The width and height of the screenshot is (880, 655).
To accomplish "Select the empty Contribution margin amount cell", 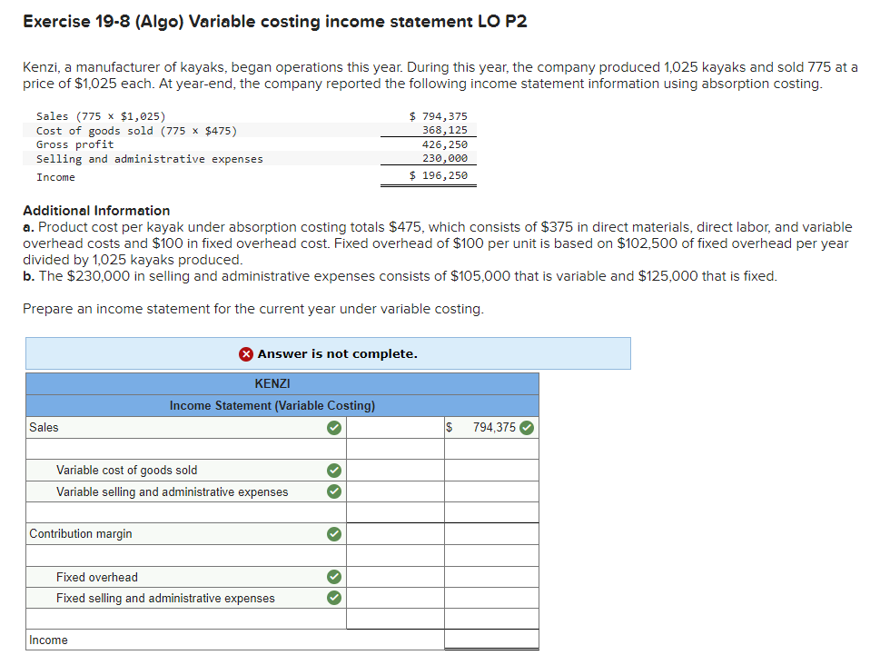I will coord(395,534).
